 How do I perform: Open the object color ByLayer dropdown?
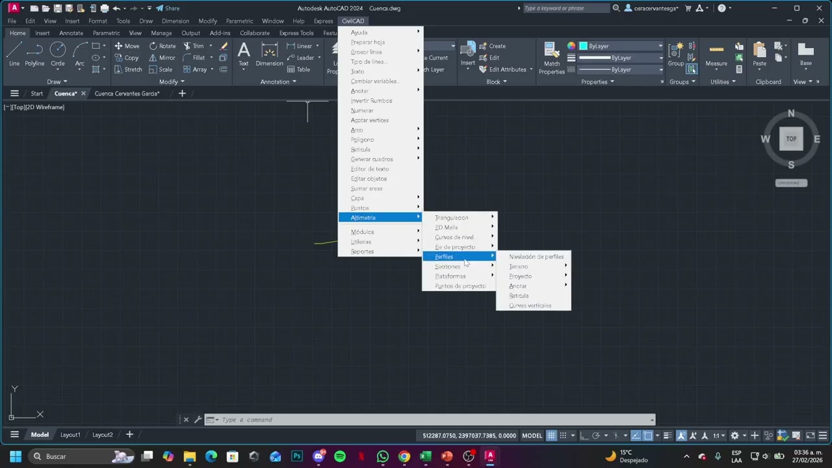coord(621,46)
